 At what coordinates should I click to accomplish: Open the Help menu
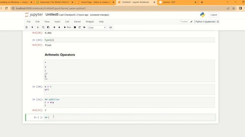(101, 22)
